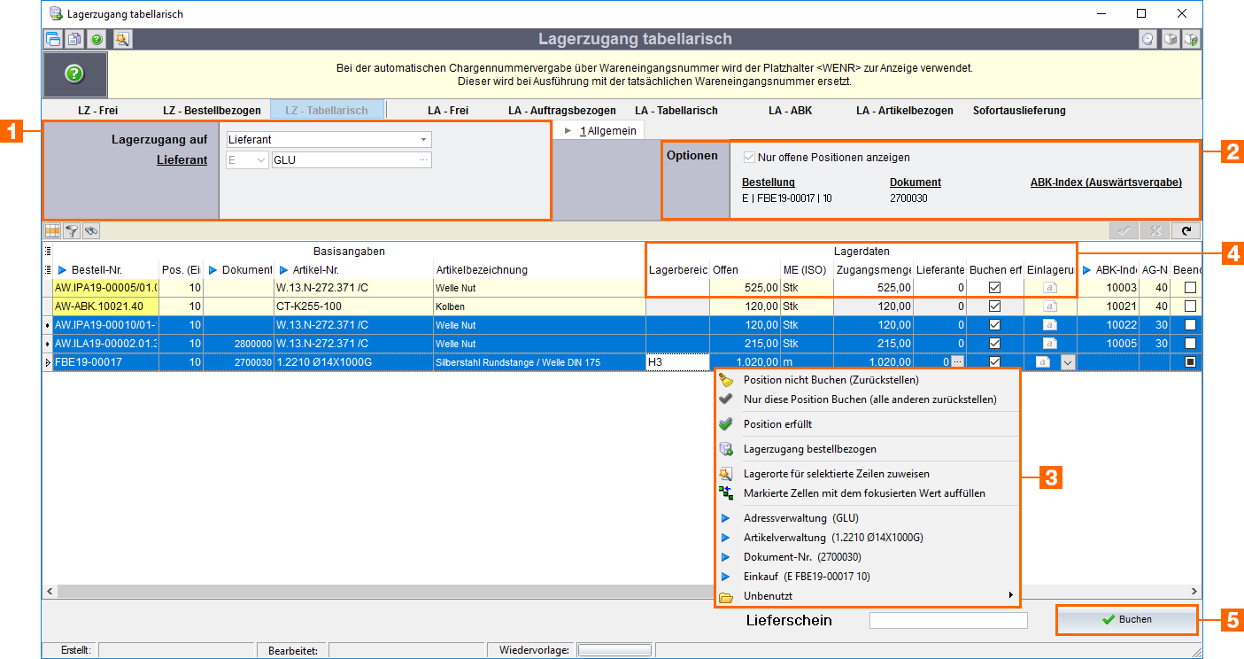Click the Buchen button
The height and width of the screenshot is (659, 1244).
pos(1126,620)
